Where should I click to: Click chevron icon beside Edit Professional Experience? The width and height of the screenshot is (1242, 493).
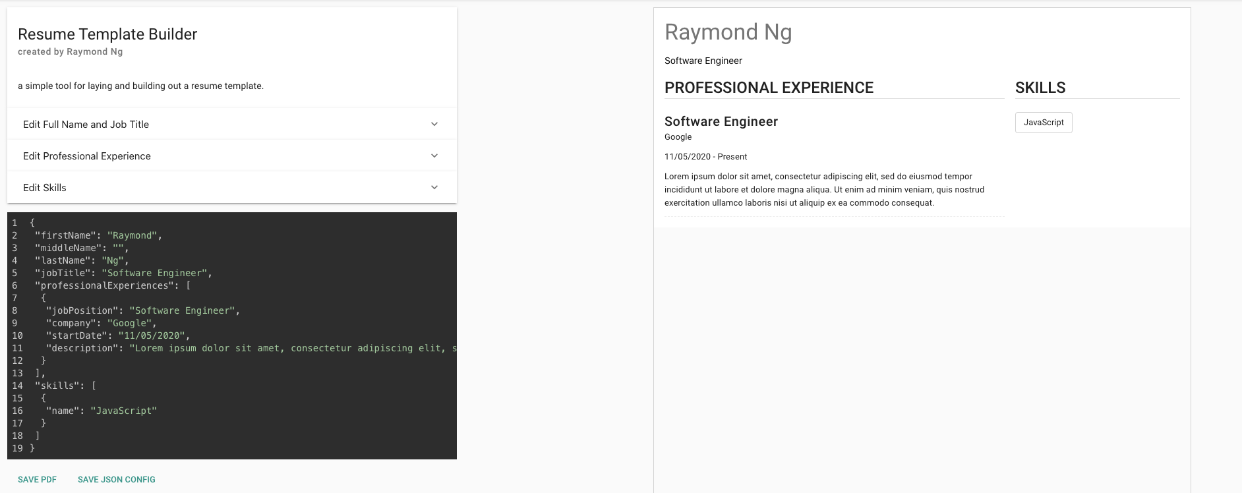pyautogui.click(x=434, y=156)
